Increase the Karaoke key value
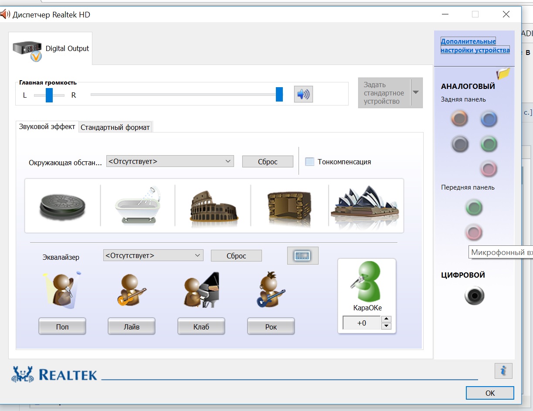Viewport: 533px width, 411px height. click(x=386, y=319)
